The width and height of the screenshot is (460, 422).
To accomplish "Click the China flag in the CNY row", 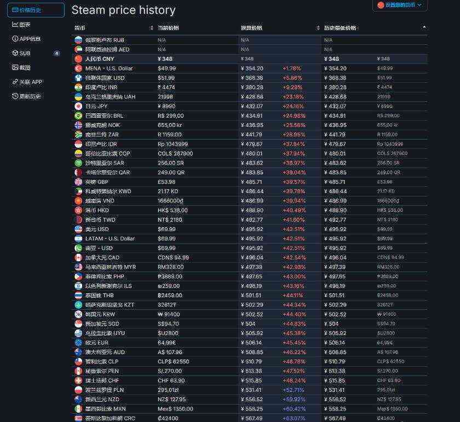I will tap(78, 59).
